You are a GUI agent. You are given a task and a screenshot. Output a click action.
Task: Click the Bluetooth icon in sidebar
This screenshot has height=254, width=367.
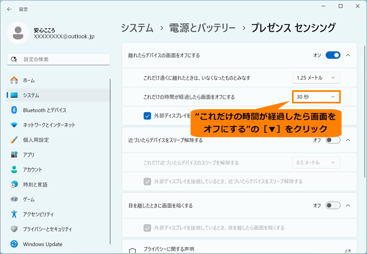[14, 110]
